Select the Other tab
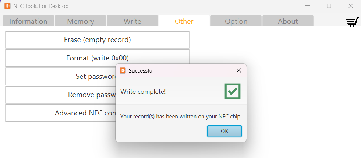The width and height of the screenshot is (361, 158). click(x=184, y=21)
